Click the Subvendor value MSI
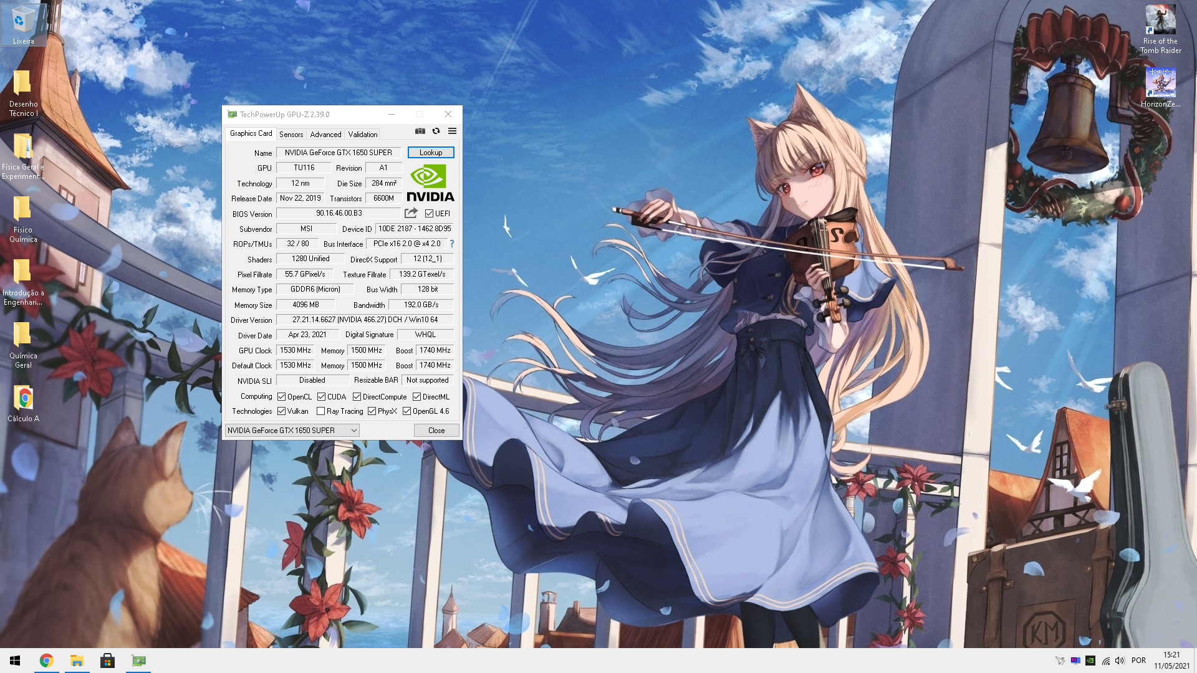Screen dimensions: 1197x673 point(306,229)
